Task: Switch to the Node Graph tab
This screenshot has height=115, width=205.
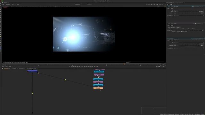Action: click(x=6, y=69)
